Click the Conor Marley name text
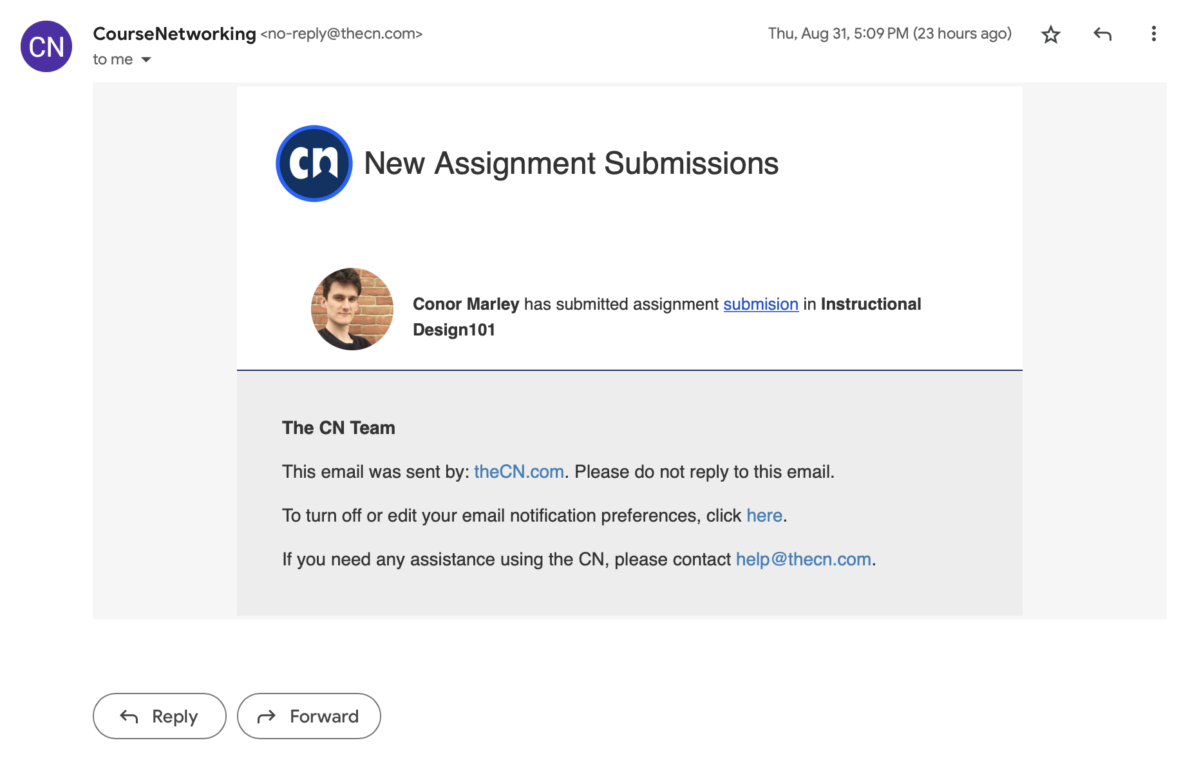Viewport: 1181px width, 765px height. [466, 304]
